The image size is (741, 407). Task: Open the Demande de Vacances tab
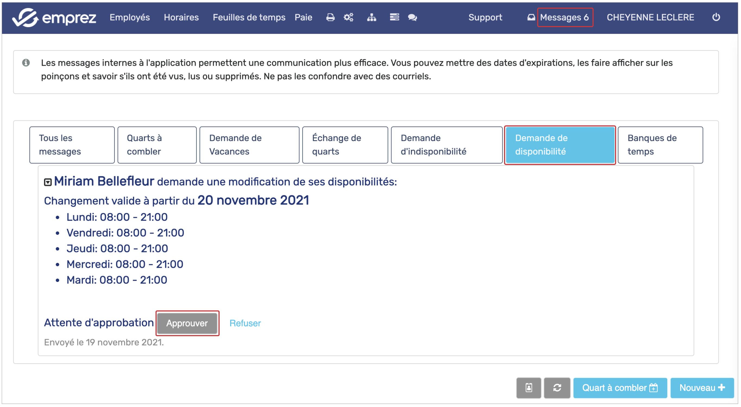249,145
